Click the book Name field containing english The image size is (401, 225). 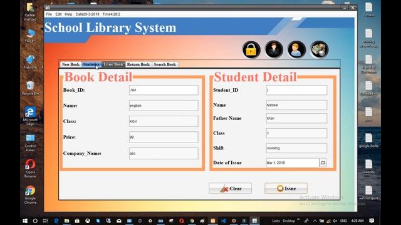164,106
